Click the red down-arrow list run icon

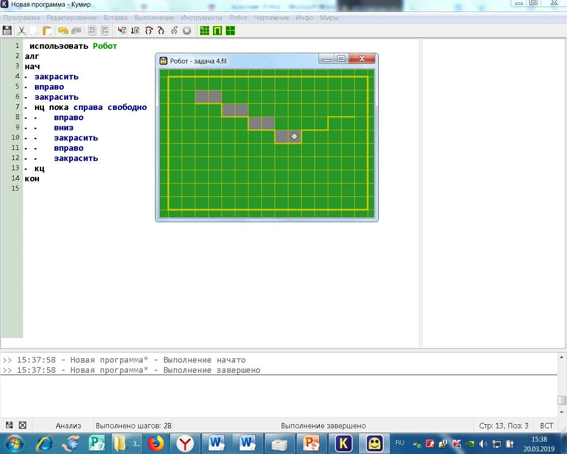[x=135, y=31]
